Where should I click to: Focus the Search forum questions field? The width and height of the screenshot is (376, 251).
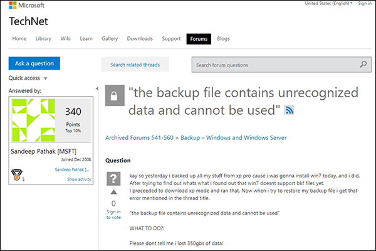pyautogui.click(x=274, y=64)
